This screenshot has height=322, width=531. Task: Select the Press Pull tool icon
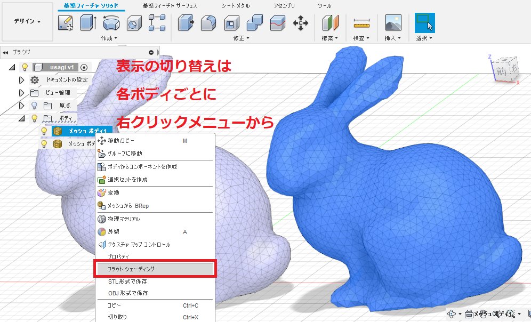pos(186,23)
